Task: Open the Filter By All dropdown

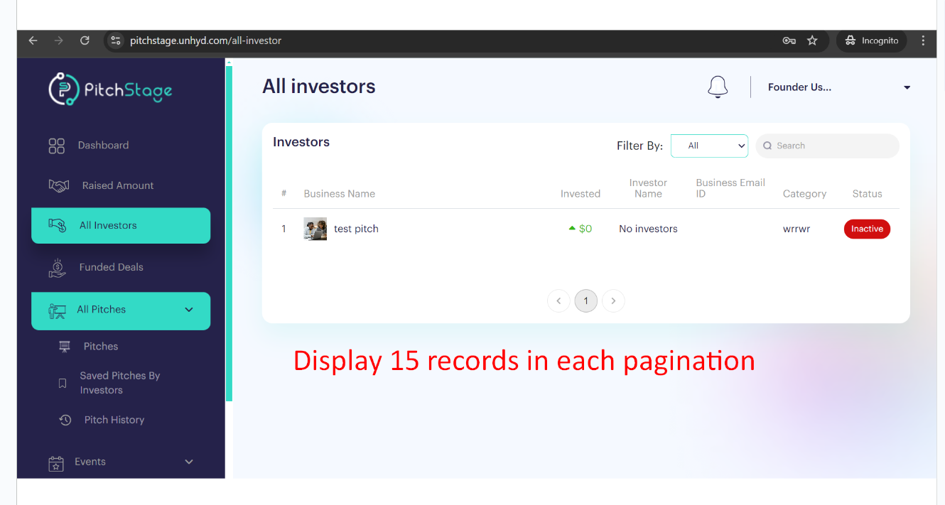Action: (709, 146)
